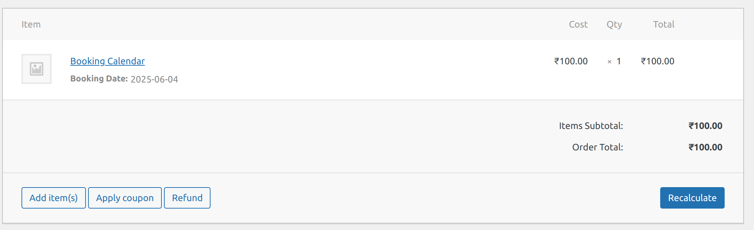Click the quantity value 1
754x230 pixels.
click(619, 61)
